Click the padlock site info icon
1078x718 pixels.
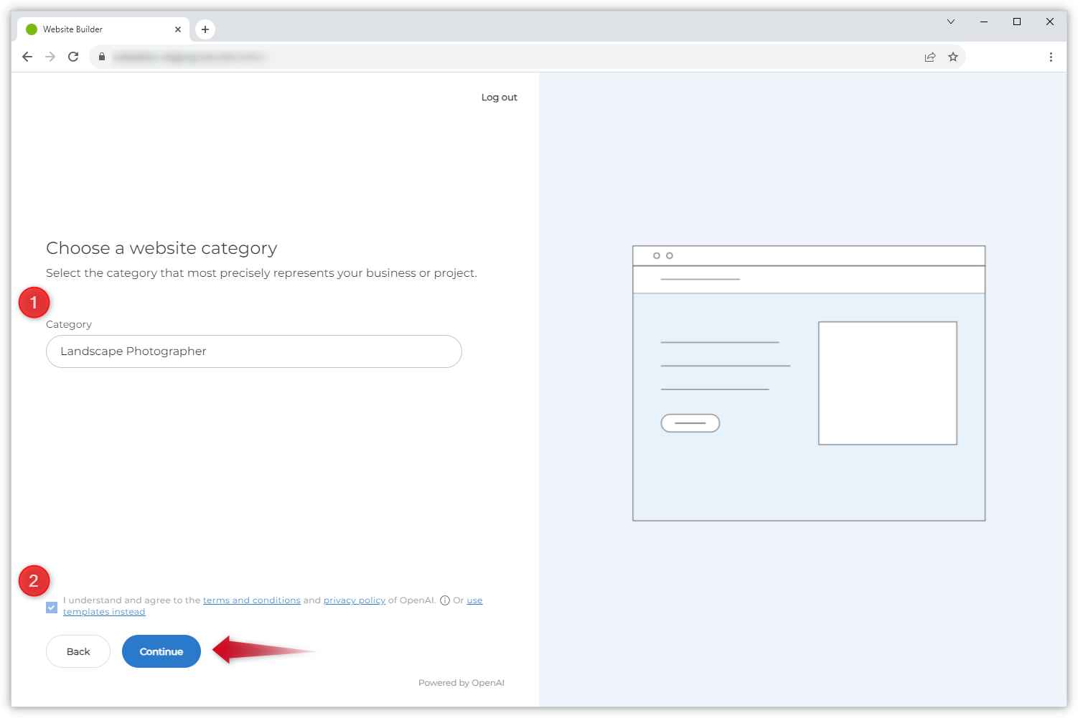coord(102,57)
